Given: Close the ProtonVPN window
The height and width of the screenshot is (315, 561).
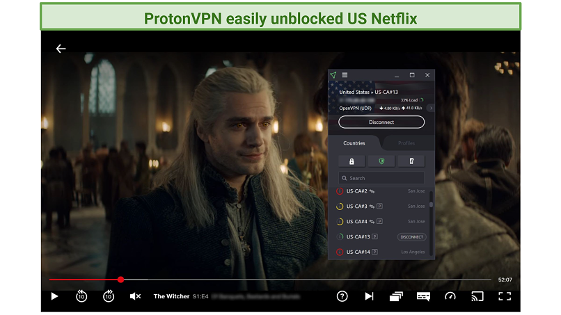Looking at the screenshot, I should [x=427, y=75].
